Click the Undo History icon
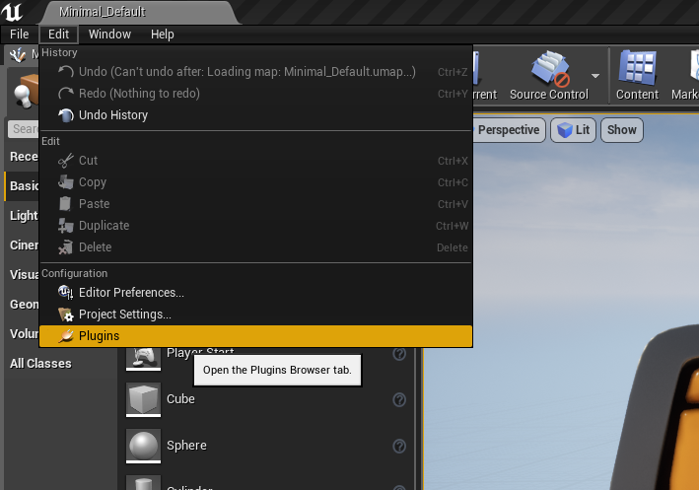Viewport: 699px width, 490px height. coord(66,115)
